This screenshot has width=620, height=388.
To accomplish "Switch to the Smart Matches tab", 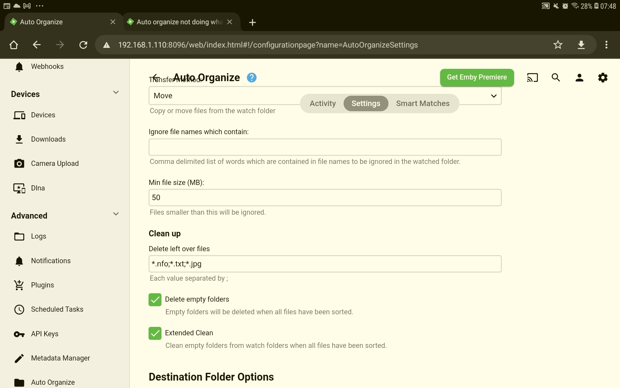I will click(x=422, y=103).
